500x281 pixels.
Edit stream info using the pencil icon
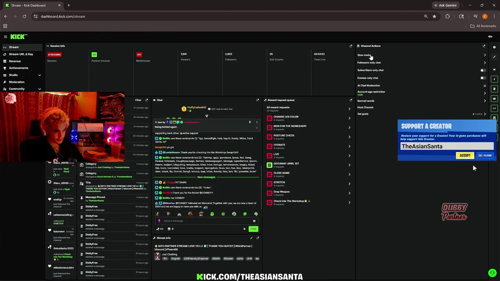[x=251, y=238]
